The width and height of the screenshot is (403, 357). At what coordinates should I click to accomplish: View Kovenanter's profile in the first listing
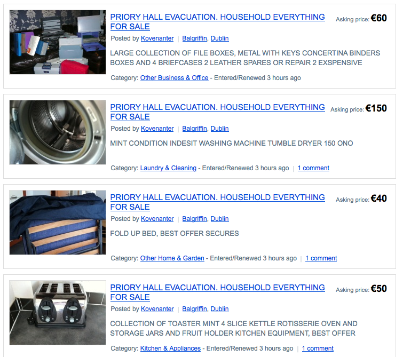click(x=157, y=38)
